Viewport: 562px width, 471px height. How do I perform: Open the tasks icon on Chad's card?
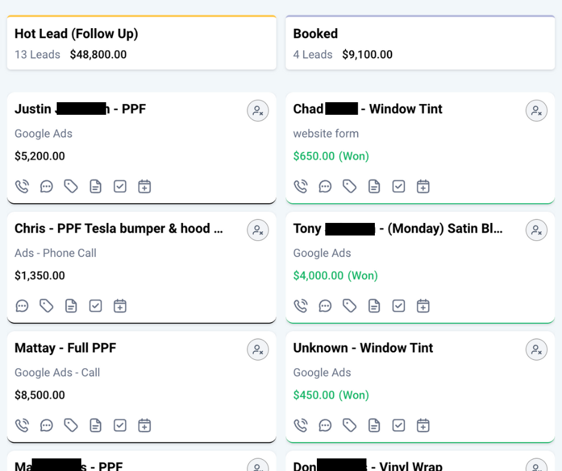click(x=398, y=186)
